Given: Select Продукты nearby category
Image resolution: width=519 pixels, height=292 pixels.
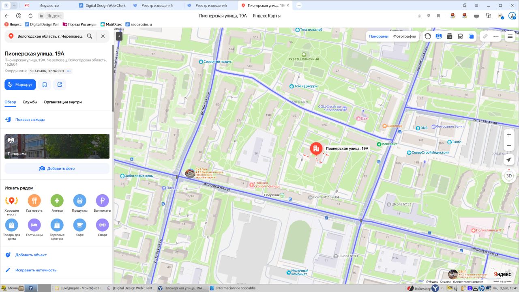Looking at the screenshot, I should (79, 204).
